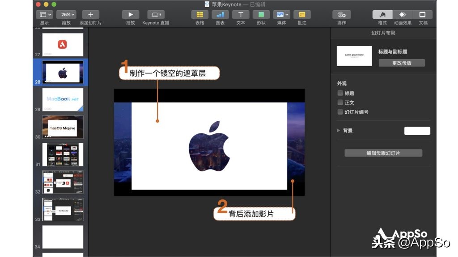
Task: Enable the slide title checkbox
Action: [x=340, y=93]
